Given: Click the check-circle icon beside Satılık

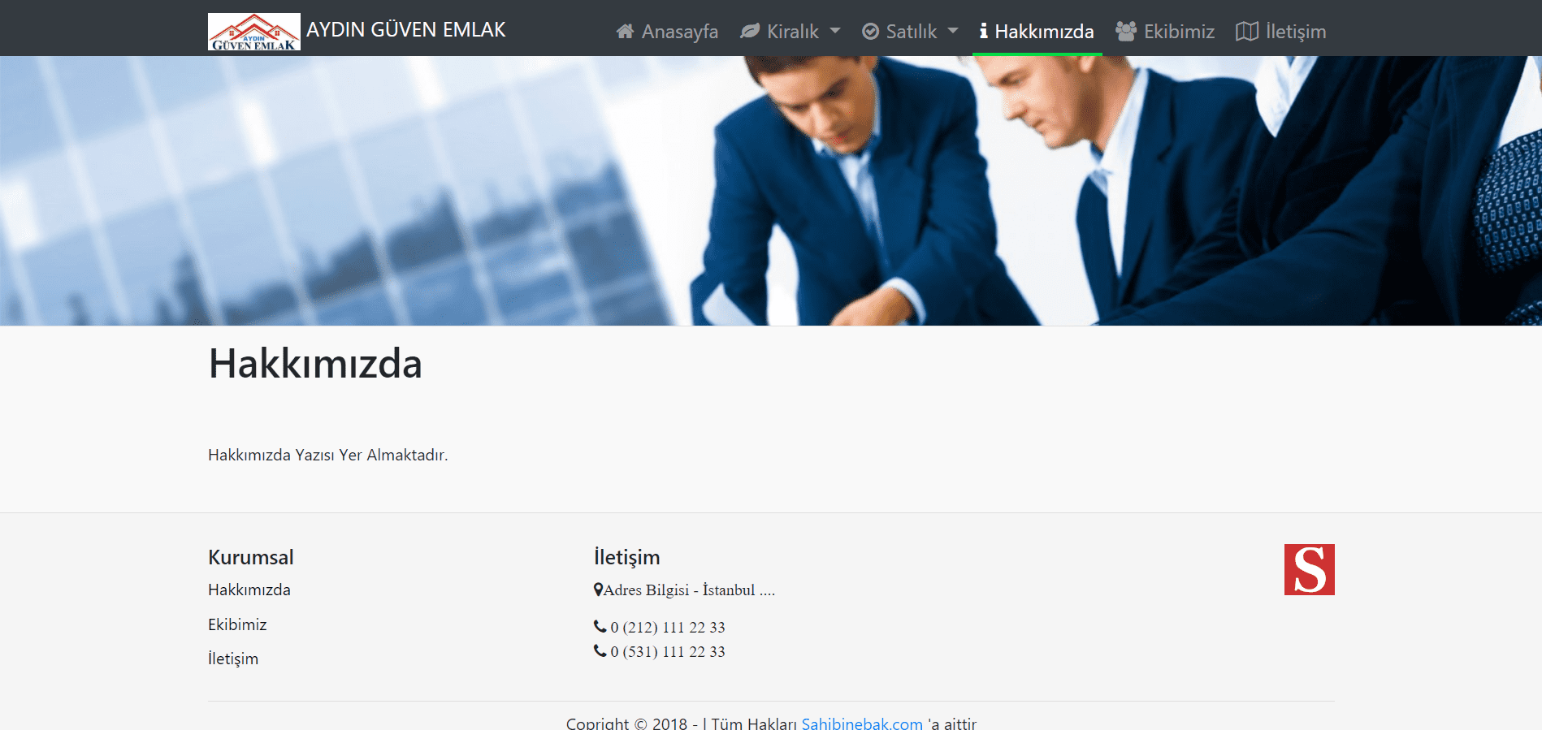Looking at the screenshot, I should tap(870, 32).
